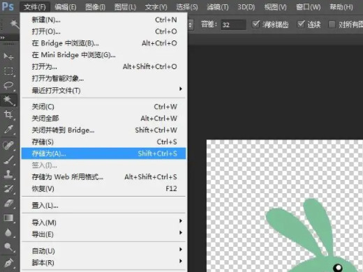Select the Gradient tool

[8, 218]
